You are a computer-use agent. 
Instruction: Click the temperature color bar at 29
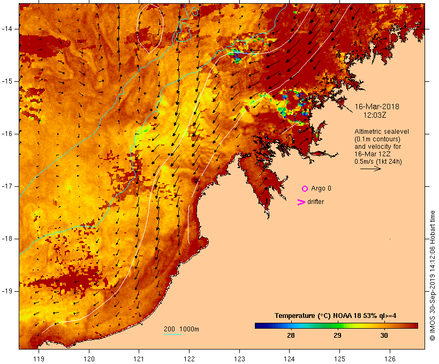tap(338, 325)
